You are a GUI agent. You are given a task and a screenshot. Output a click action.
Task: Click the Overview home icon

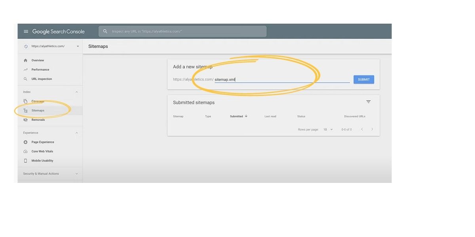coord(26,60)
